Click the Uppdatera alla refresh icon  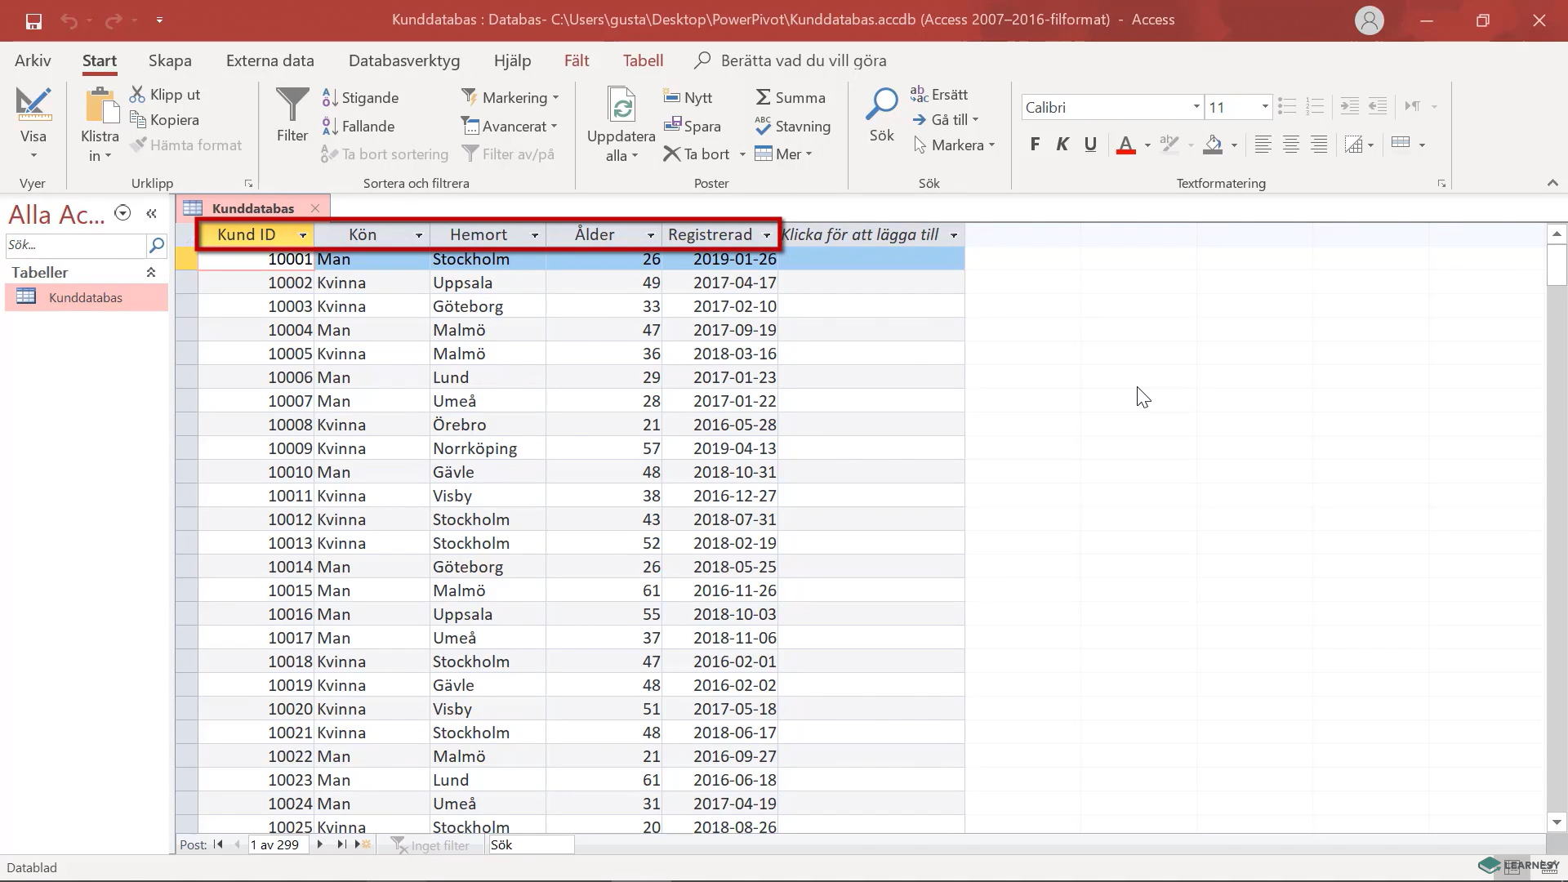click(621, 108)
